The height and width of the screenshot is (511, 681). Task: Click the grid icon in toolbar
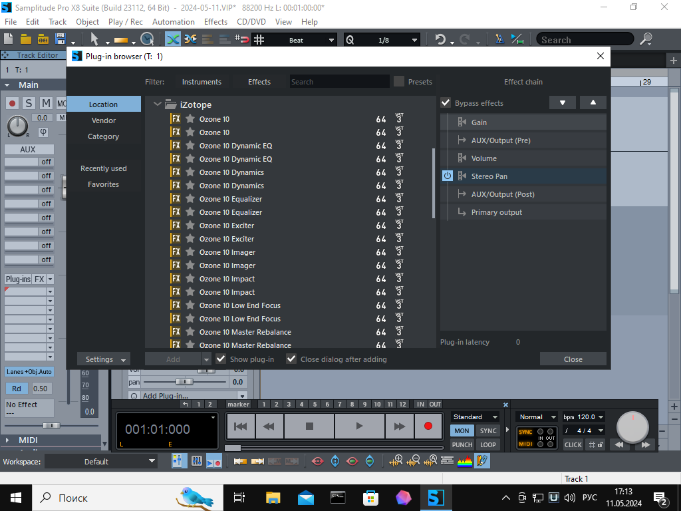tap(259, 39)
